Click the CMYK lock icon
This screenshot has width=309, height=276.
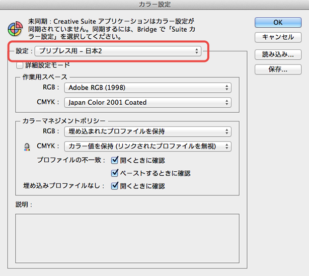pyautogui.click(x=27, y=147)
